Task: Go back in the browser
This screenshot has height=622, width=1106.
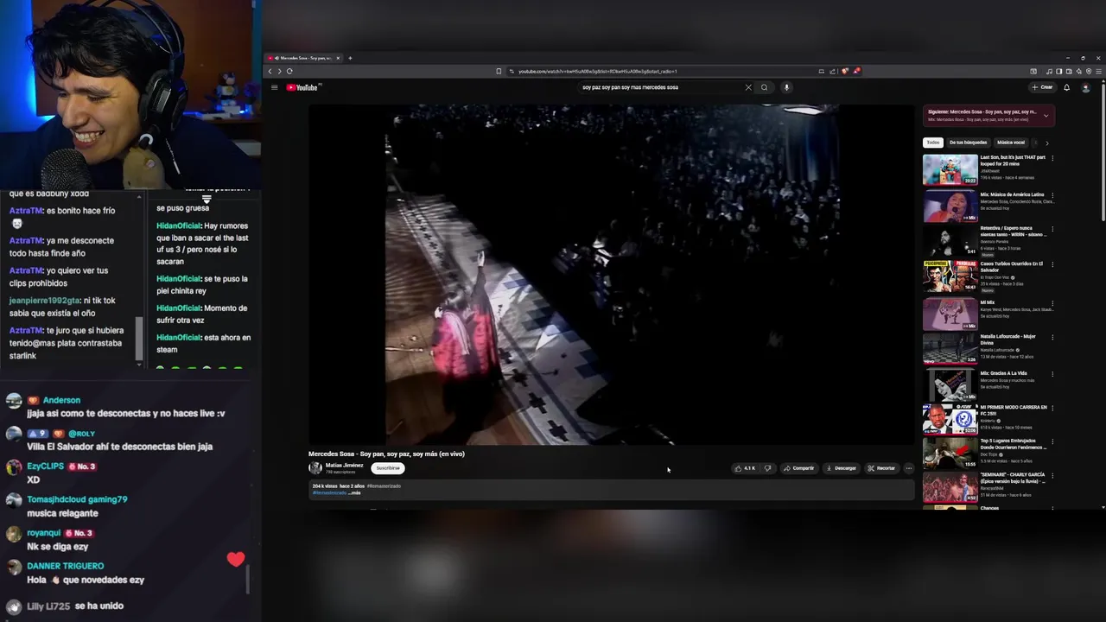Action: click(270, 71)
